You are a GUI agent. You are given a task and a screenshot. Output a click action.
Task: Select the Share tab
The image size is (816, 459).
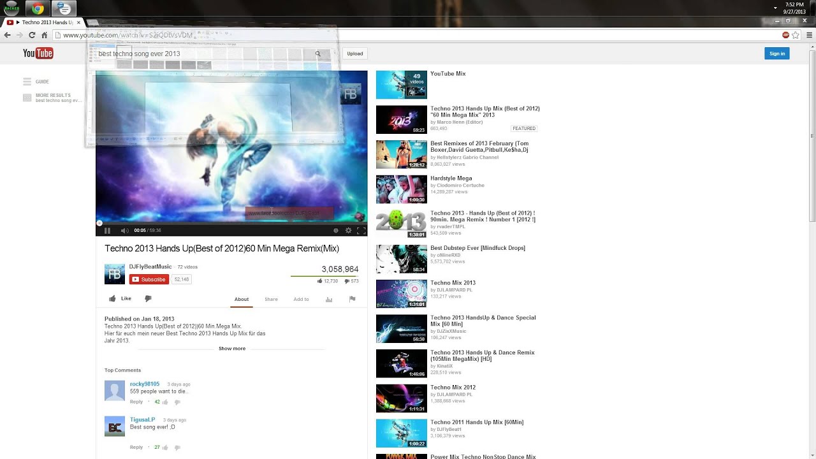(x=271, y=299)
